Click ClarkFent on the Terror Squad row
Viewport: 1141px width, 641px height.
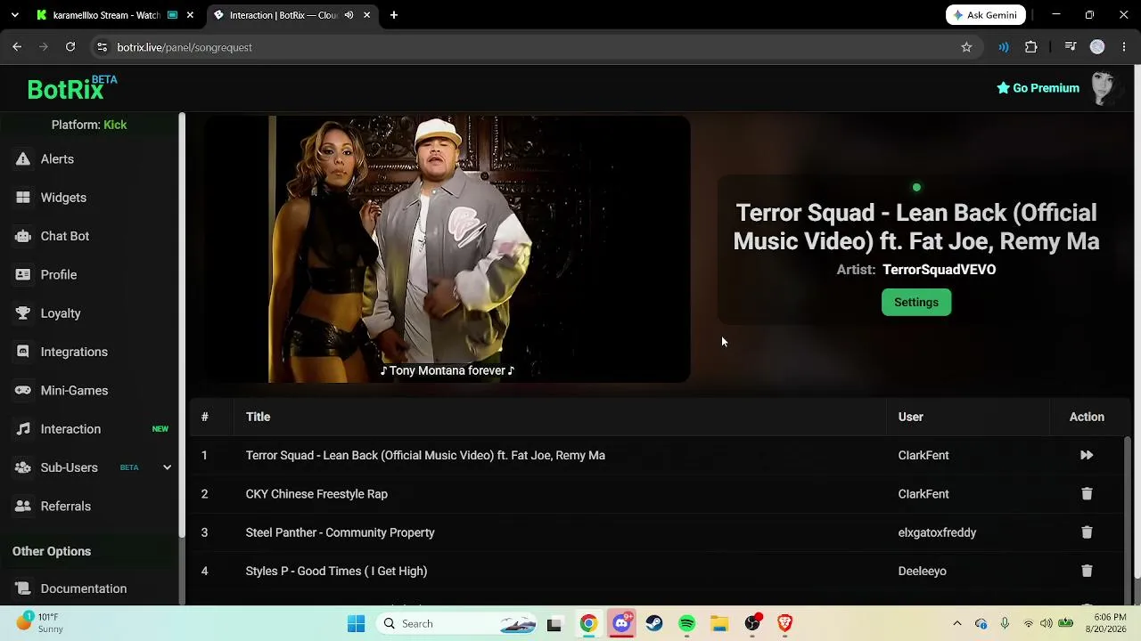click(x=923, y=455)
